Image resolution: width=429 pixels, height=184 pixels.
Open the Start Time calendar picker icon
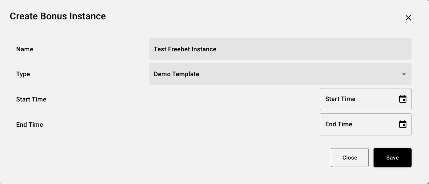pyautogui.click(x=402, y=99)
